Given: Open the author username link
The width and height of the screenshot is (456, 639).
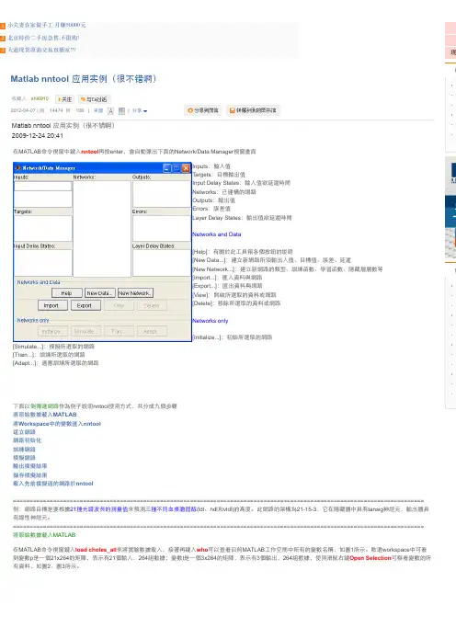Looking at the screenshot, I should [x=40, y=98].
